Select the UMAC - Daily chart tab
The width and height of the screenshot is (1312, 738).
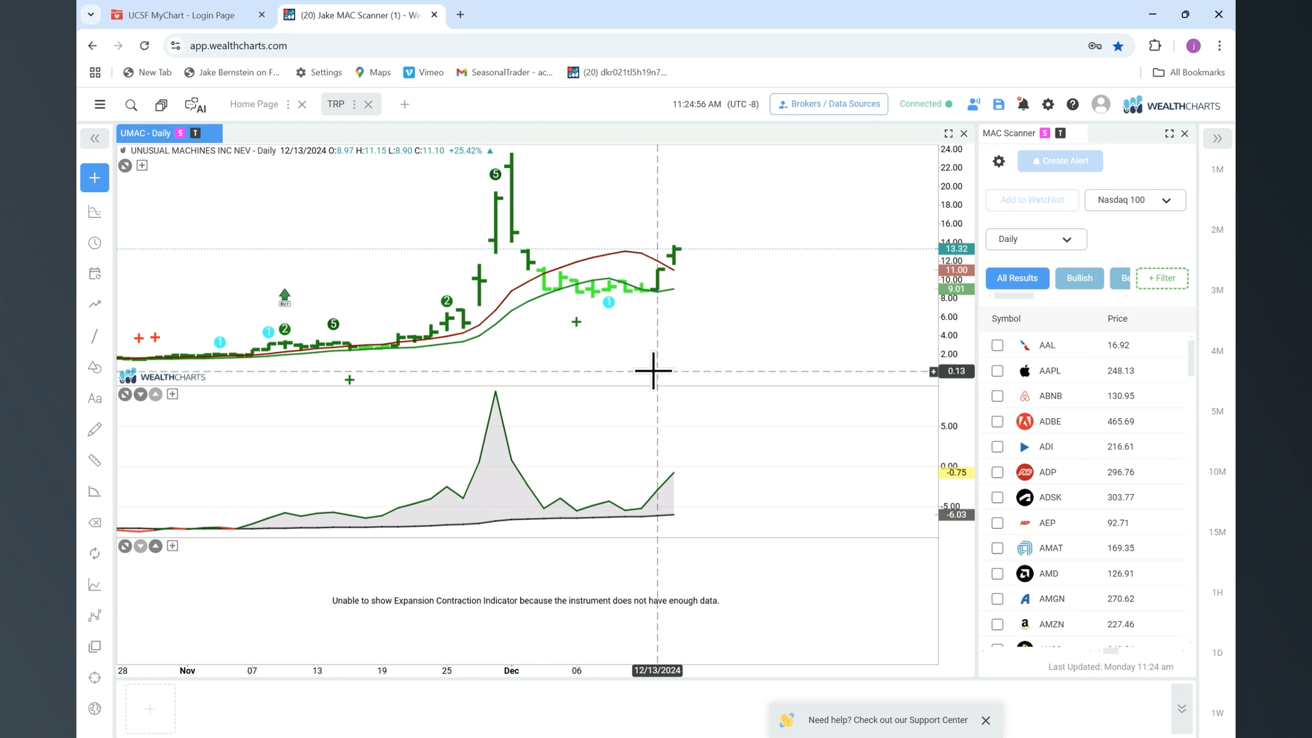point(169,133)
